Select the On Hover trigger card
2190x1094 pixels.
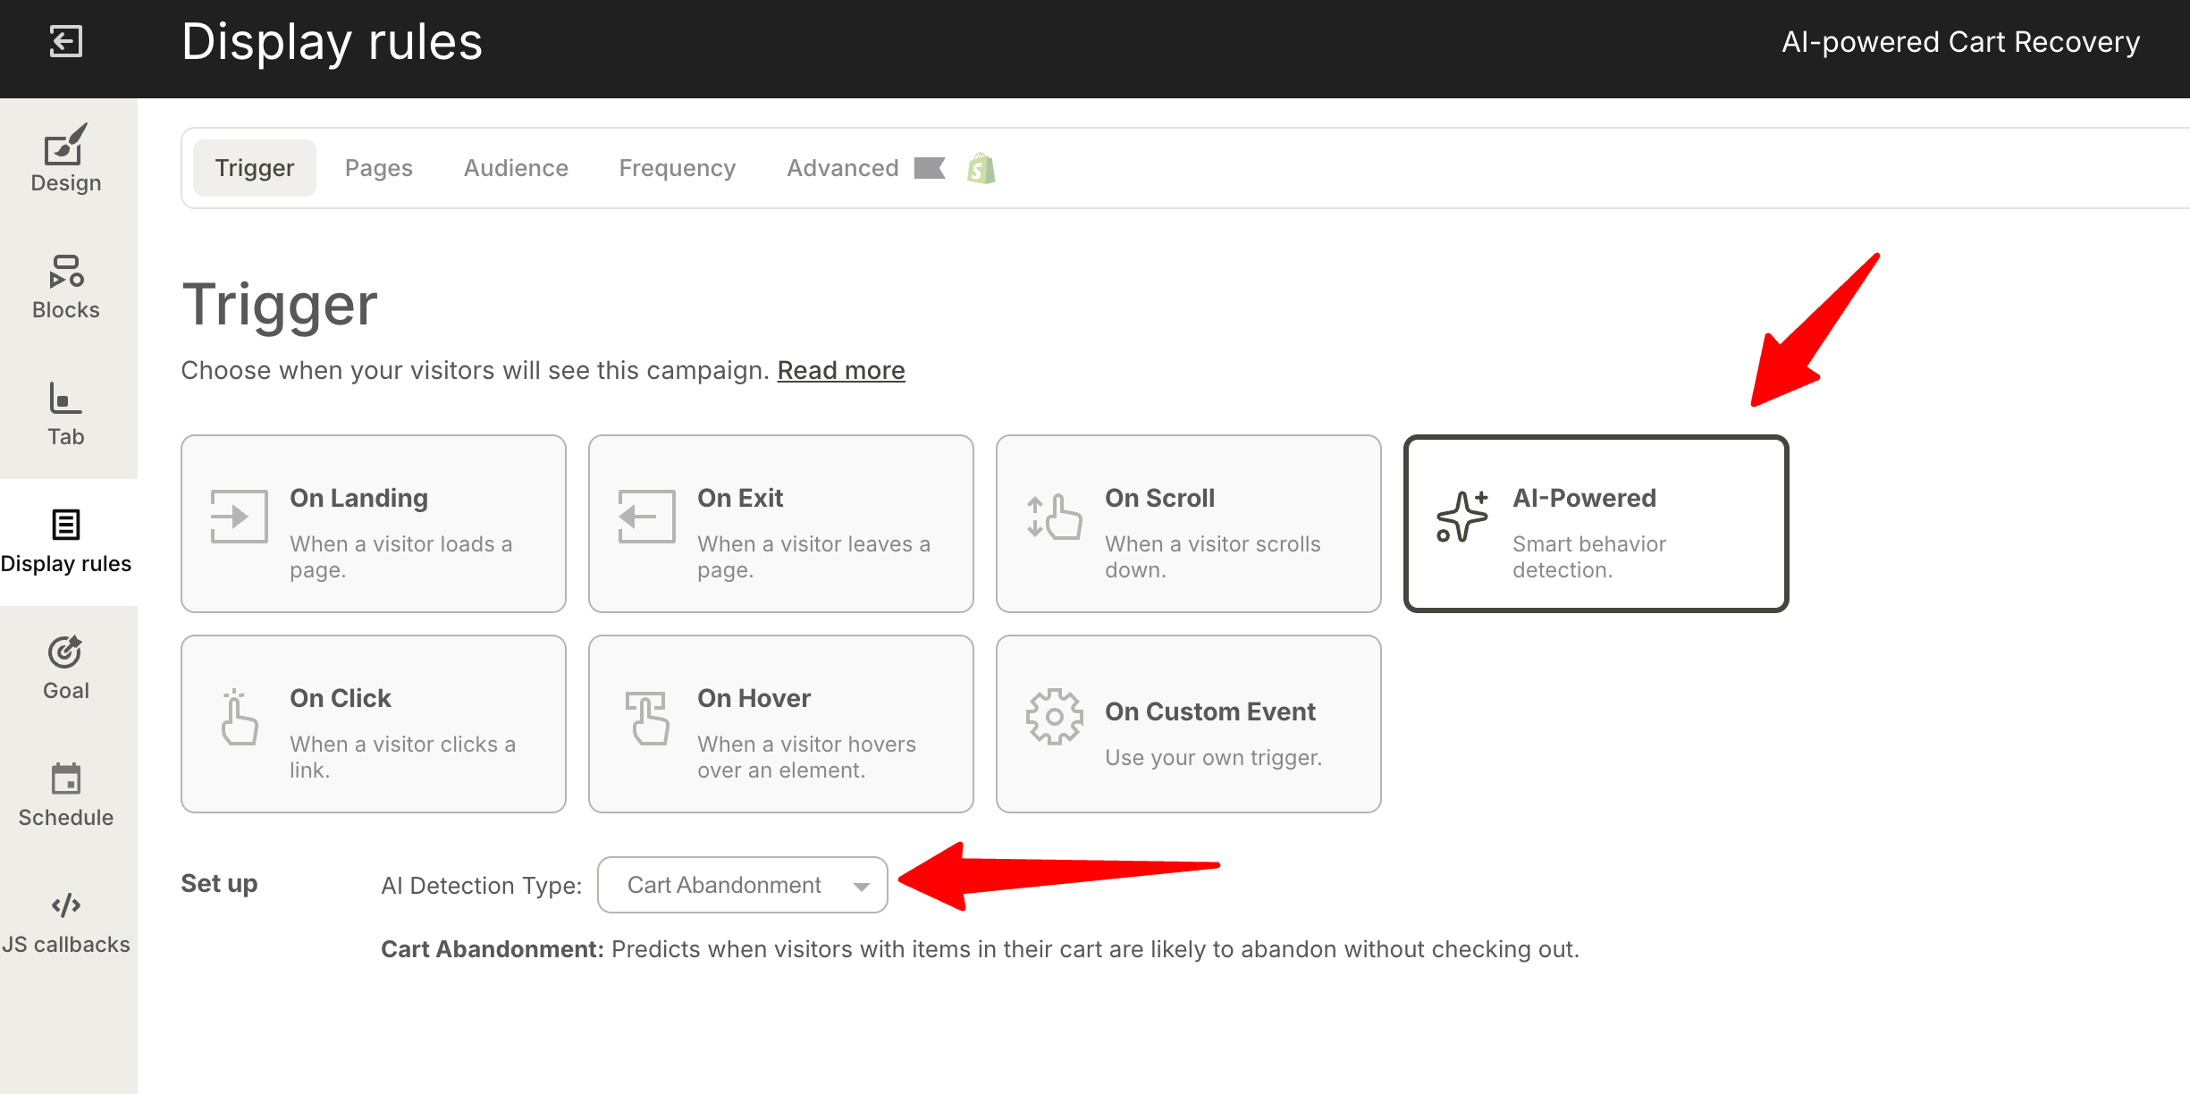tap(781, 724)
